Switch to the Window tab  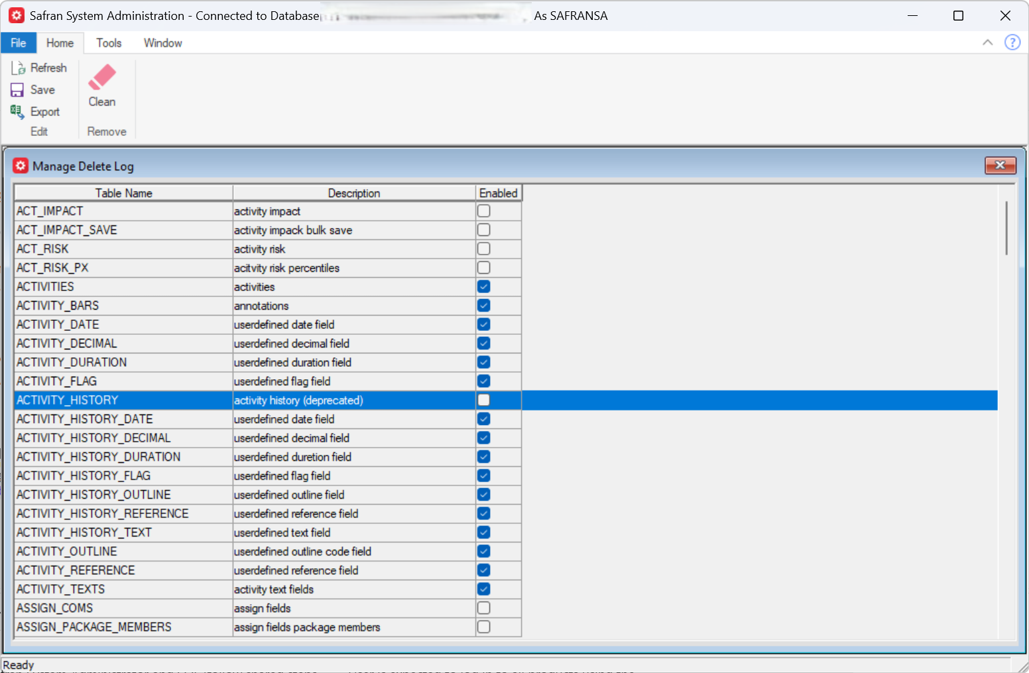pos(162,42)
